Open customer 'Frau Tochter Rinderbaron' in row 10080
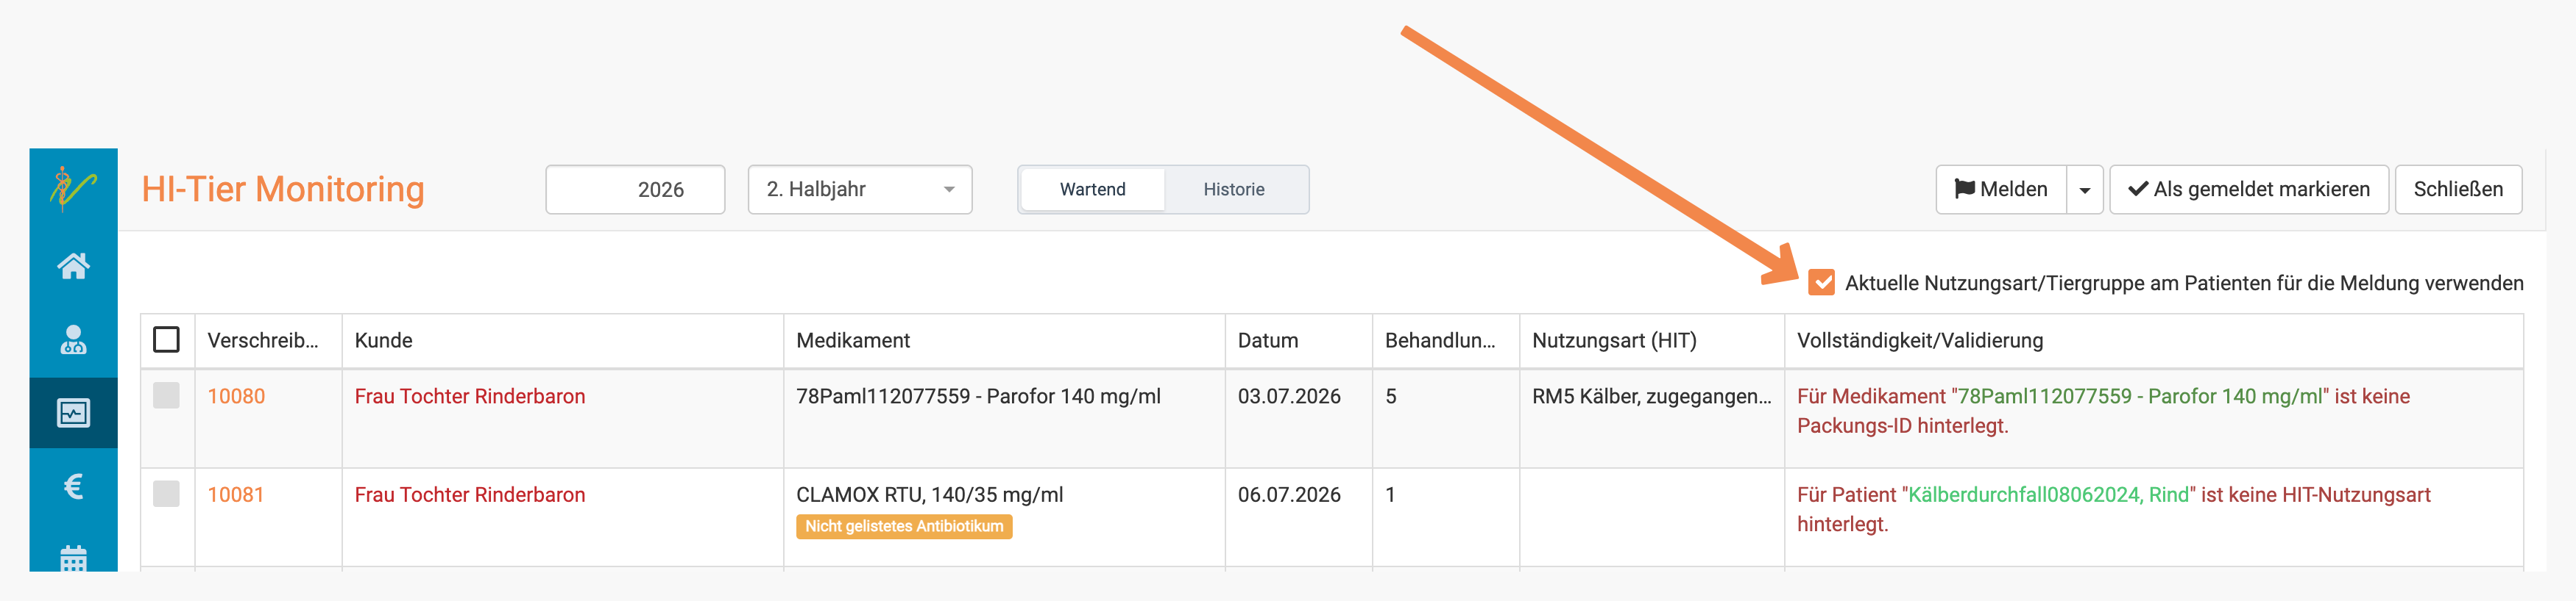This screenshot has width=2576, height=601. coord(469,396)
